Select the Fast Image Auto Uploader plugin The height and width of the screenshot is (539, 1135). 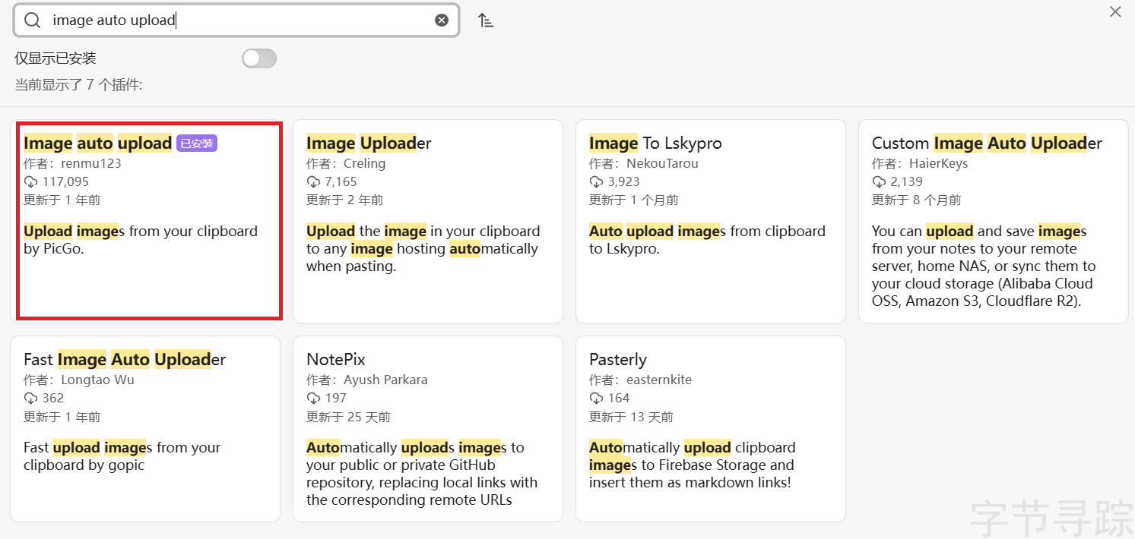pyautogui.click(x=145, y=429)
